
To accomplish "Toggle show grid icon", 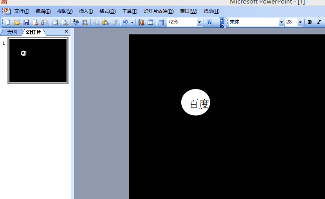I will tap(162, 22).
